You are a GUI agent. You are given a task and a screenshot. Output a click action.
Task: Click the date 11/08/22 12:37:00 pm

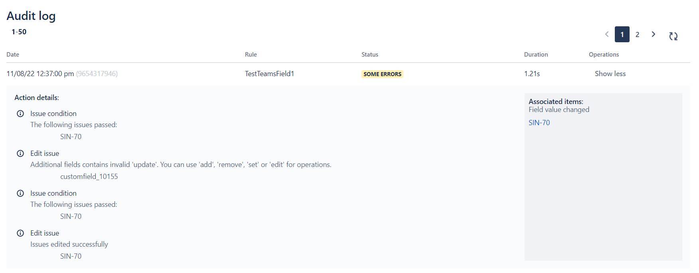[x=40, y=74]
